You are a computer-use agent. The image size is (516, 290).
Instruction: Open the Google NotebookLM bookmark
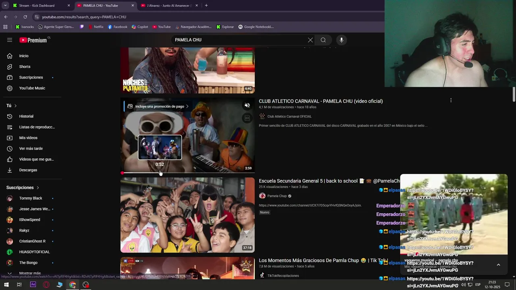coord(256,27)
